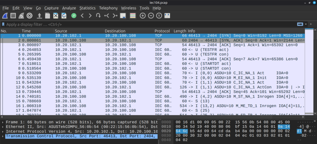Image resolution: width=317 pixels, height=144 pixels.
Task: Open the File menu
Action: click(6, 8)
